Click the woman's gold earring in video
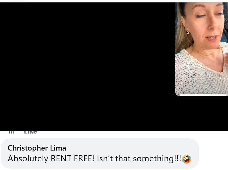Image resolution: width=228 pixels, height=170 pixels. pyautogui.click(x=187, y=32)
